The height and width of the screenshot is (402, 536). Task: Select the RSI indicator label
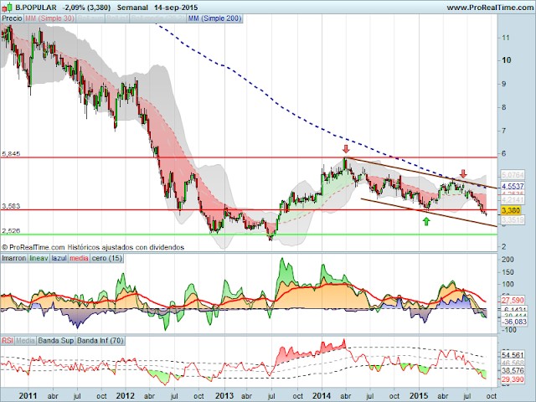tap(8, 341)
